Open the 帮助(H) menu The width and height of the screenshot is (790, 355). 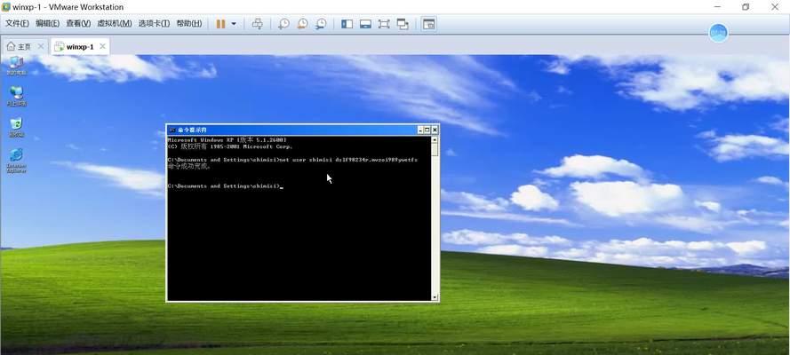tap(189, 24)
